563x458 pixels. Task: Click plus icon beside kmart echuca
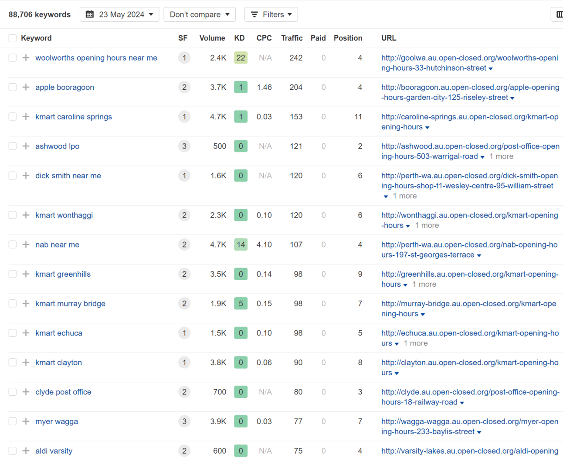point(26,333)
